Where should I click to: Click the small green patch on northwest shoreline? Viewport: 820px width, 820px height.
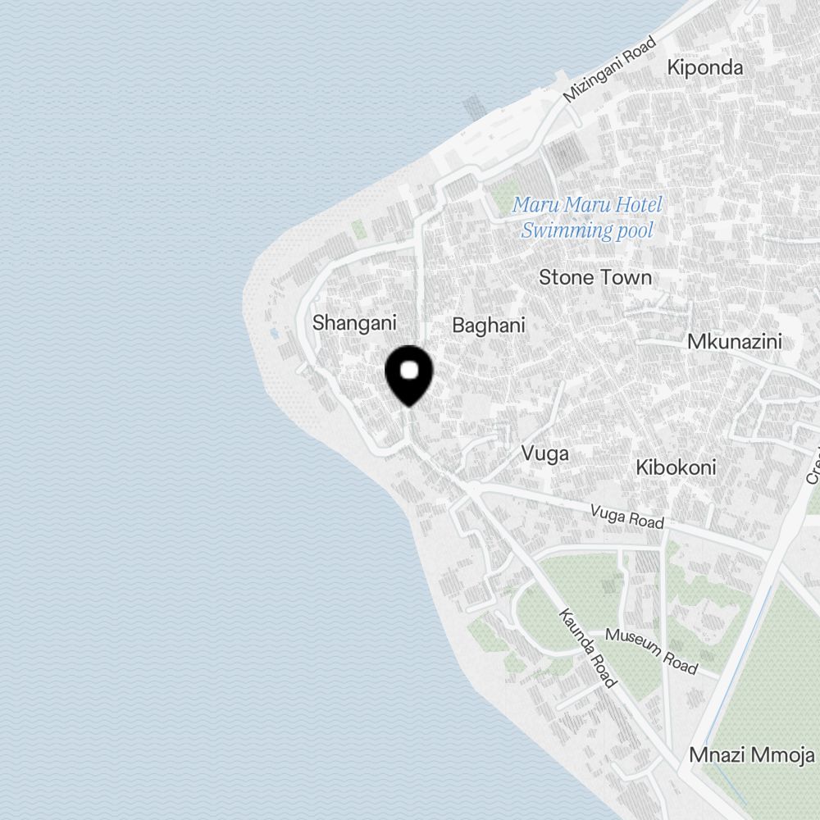[x=358, y=229]
